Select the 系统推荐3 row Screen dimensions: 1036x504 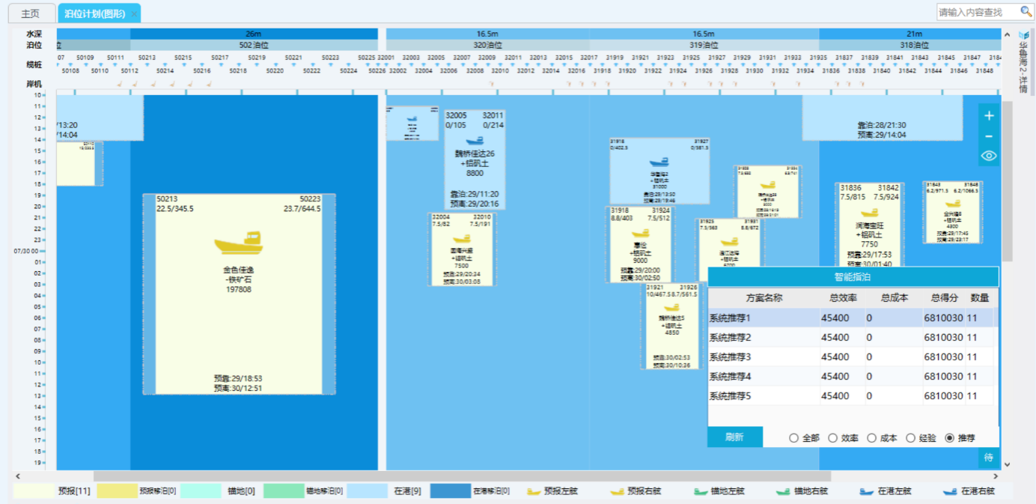pos(764,357)
